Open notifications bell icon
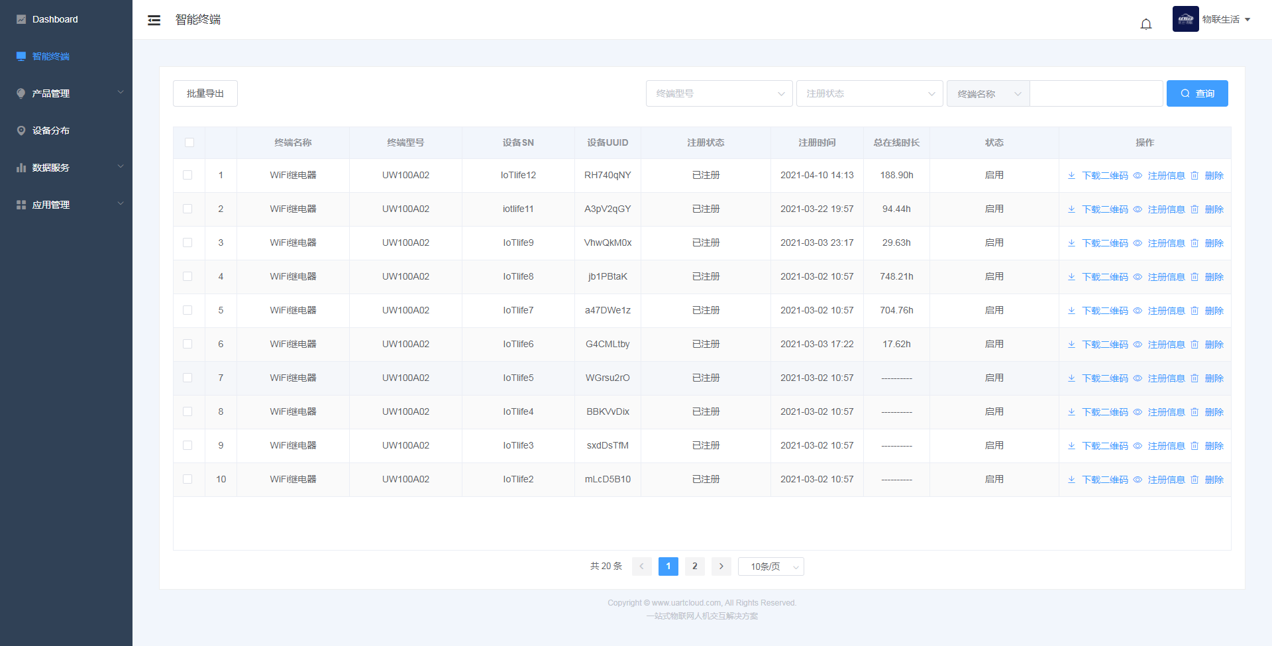This screenshot has width=1272, height=646. [1146, 24]
